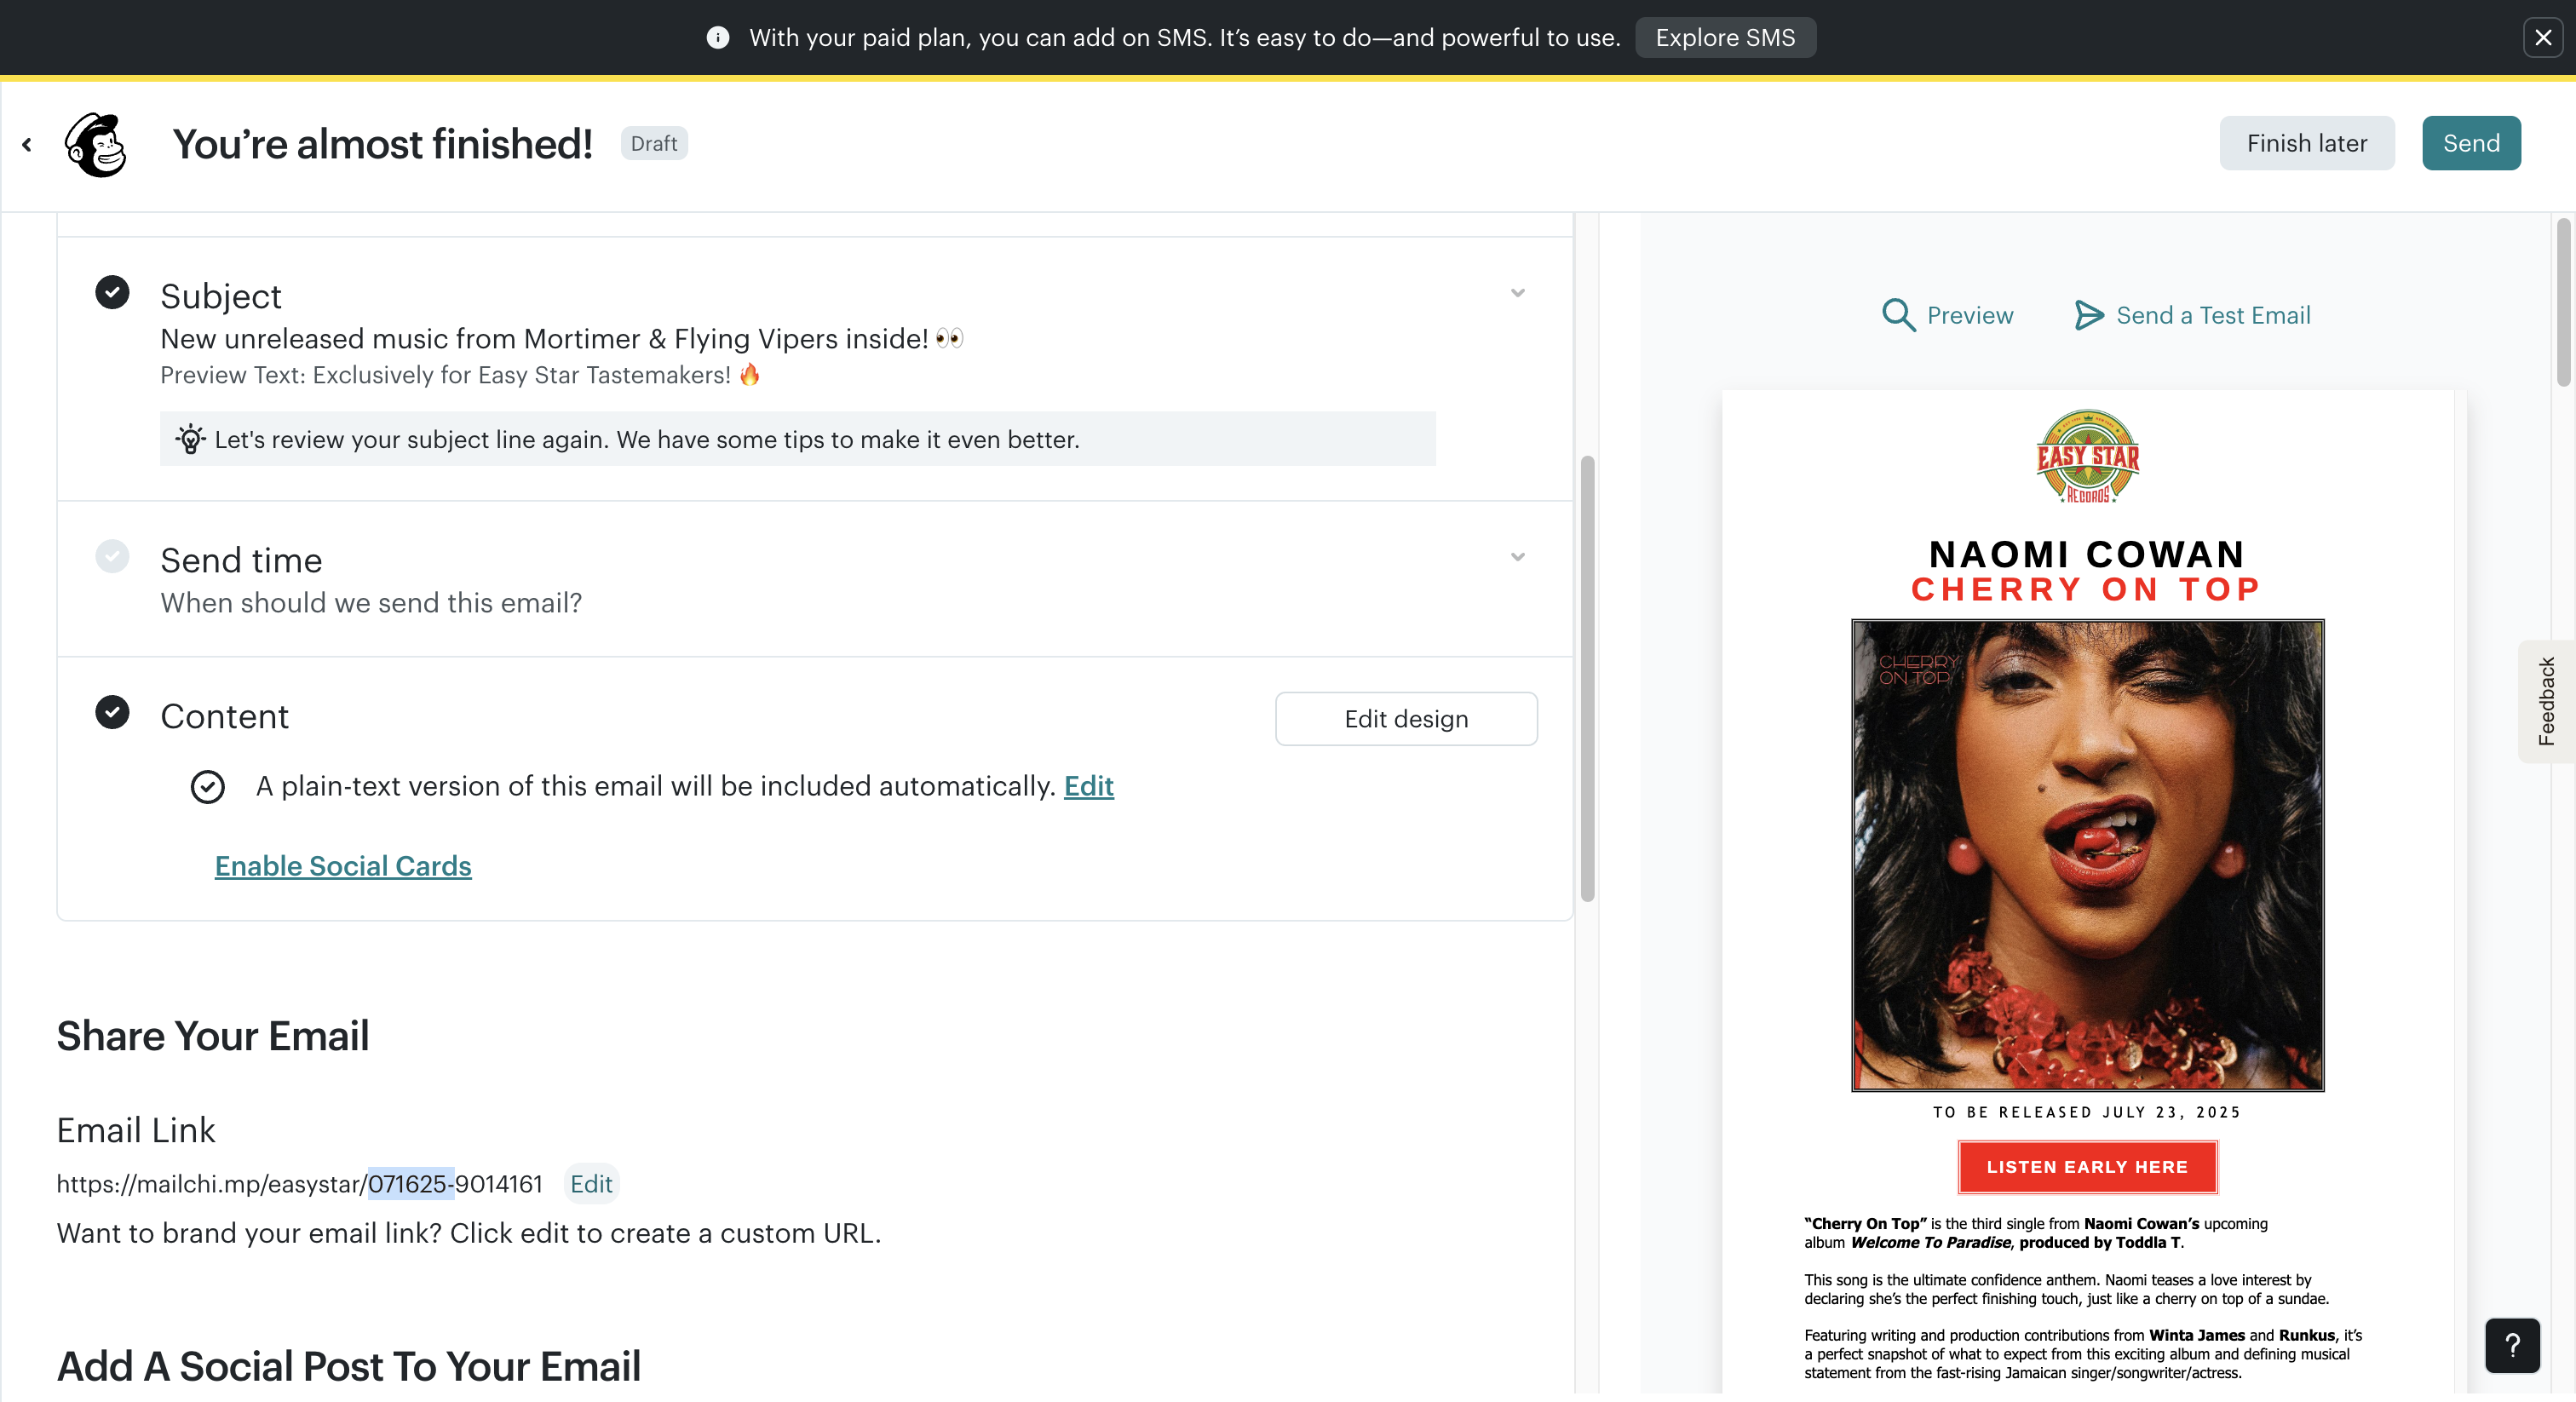Click the Subject heading
Viewport: 2576px width, 1402px height.
coord(221,296)
